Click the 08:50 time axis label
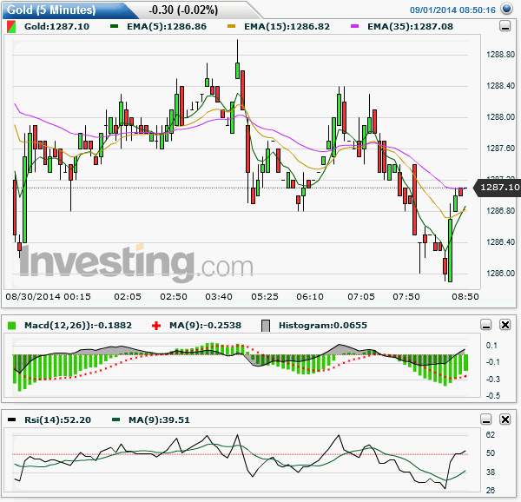This screenshot has width=521, height=502. point(465,297)
